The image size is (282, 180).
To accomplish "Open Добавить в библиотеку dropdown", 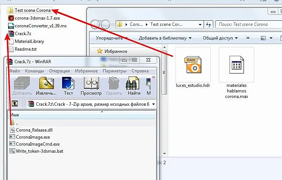I will (x=165, y=38).
